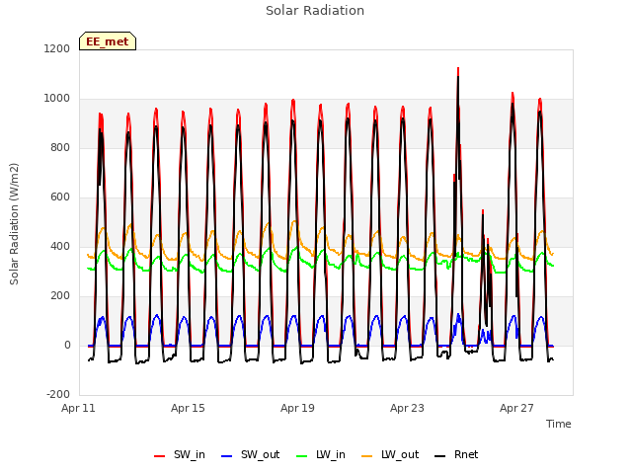Click the Apr 19 x-axis label

click(x=297, y=408)
